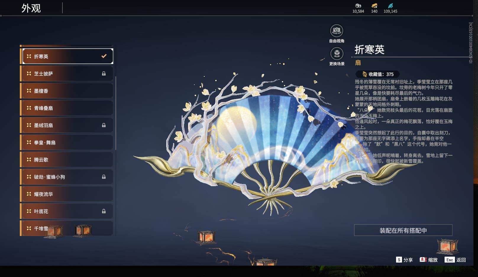
Task: Click the gold ticket icon above 140
Action: tap(374, 6)
